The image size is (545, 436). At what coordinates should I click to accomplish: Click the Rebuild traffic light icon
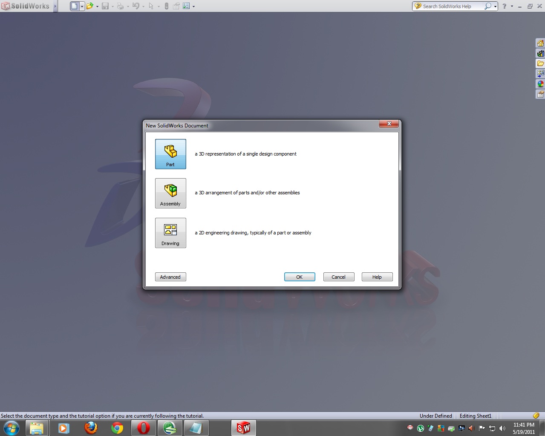(x=167, y=6)
